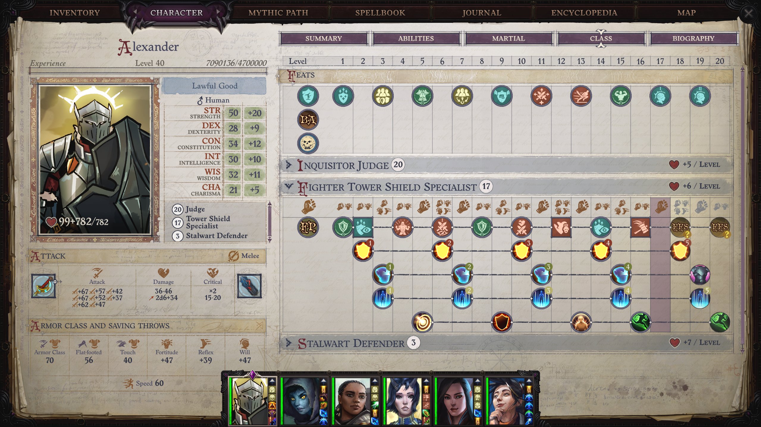Screen dimensions: 761x427
Task: Toggle the Melee attack mode
Action: (x=244, y=256)
